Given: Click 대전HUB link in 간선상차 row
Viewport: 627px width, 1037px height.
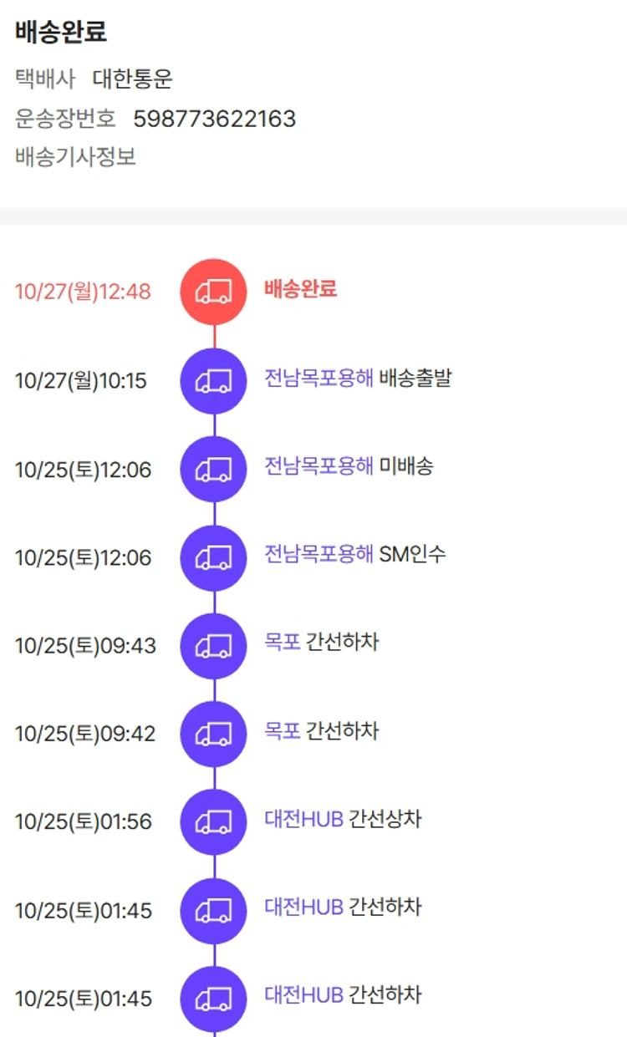Looking at the screenshot, I should pyautogui.click(x=304, y=819).
